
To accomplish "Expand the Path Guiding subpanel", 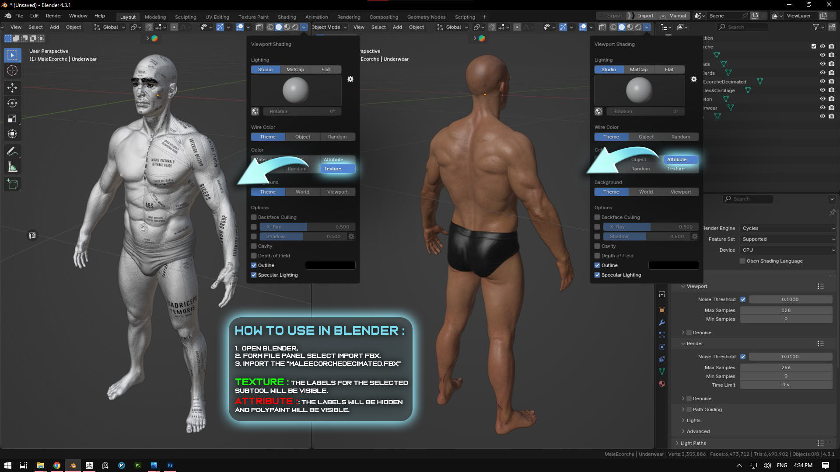I will click(683, 410).
